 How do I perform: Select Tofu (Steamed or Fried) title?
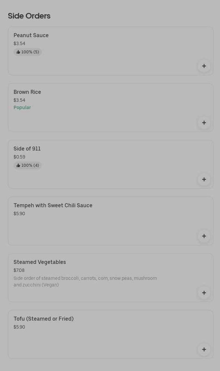(x=43, y=319)
